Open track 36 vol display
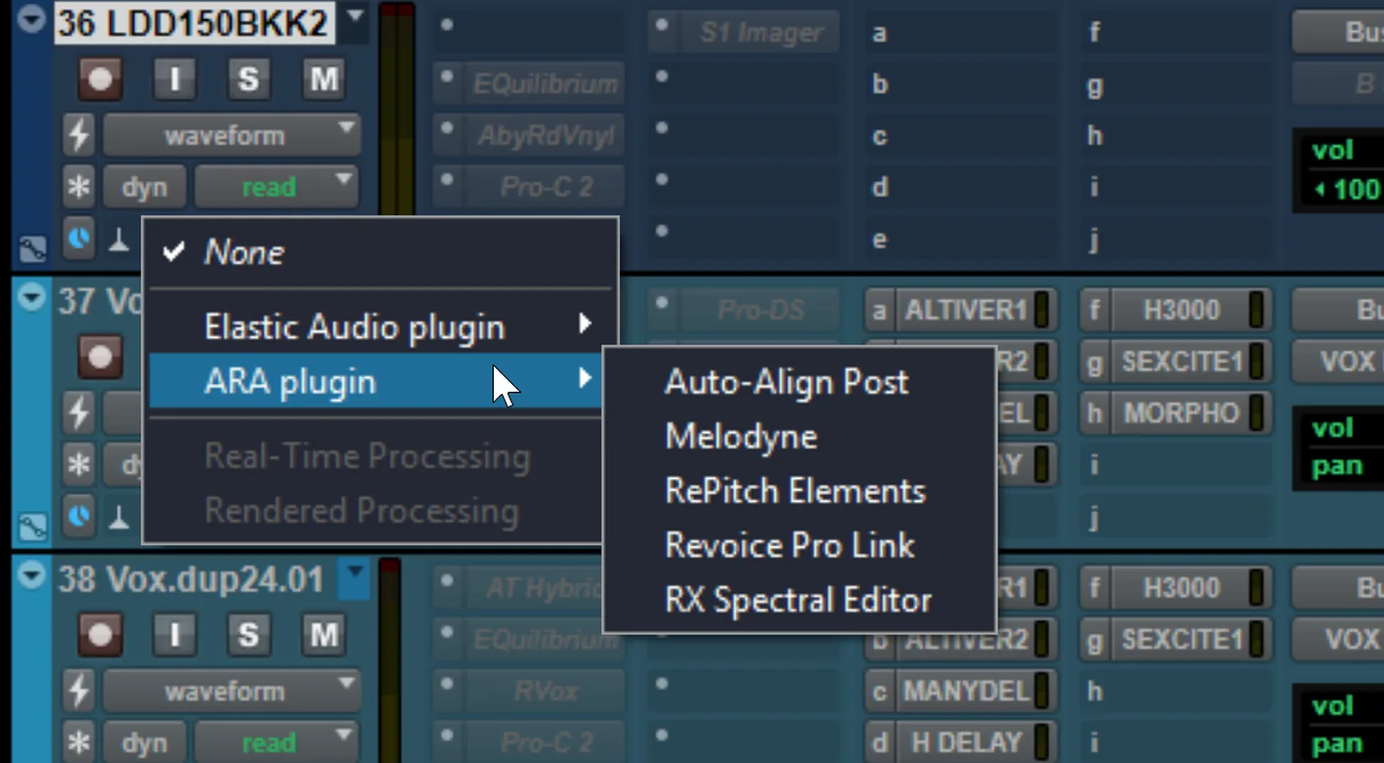The height and width of the screenshot is (763, 1384). (1333, 150)
